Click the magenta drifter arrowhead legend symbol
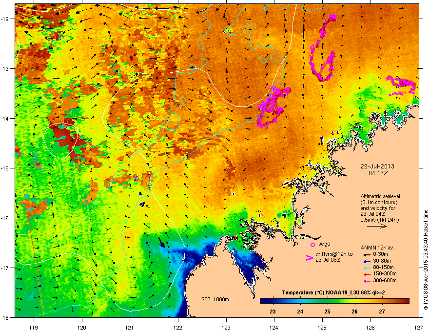 [x=309, y=257]
